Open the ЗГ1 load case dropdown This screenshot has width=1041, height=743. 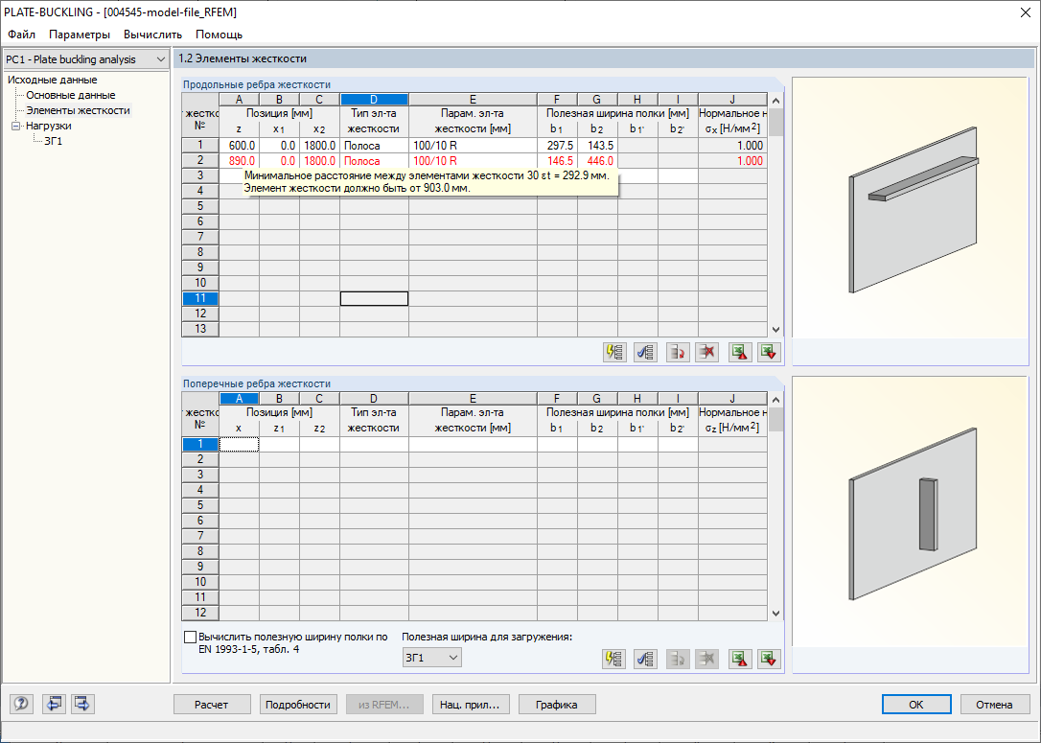click(x=431, y=658)
